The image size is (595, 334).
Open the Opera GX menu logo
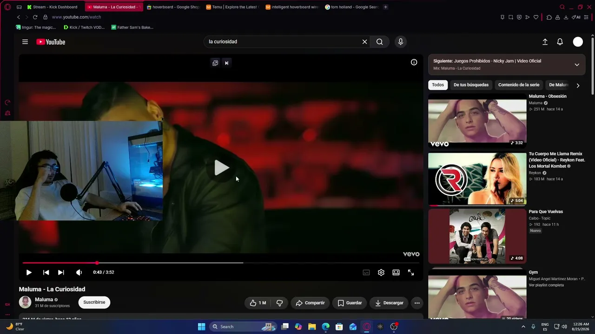click(x=7, y=7)
